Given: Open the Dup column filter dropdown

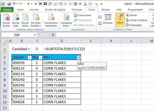Looking at the screenshot, I should pyautogui.click(x=41, y=58).
